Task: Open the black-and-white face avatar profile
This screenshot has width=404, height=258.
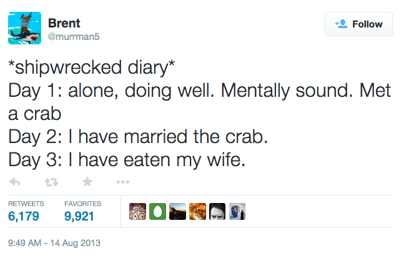Action: click(217, 211)
